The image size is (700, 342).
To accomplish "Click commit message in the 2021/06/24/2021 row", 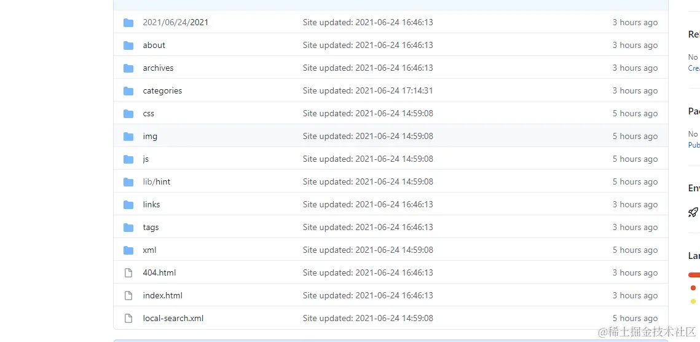I will click(x=368, y=22).
